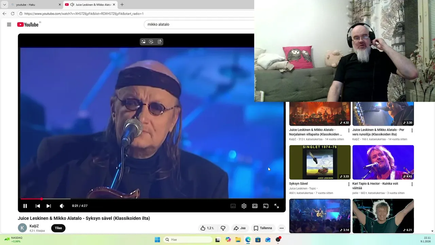Open a new browser tab
Image resolution: width=435 pixels, height=245 pixels.
pyautogui.click(x=122, y=5)
